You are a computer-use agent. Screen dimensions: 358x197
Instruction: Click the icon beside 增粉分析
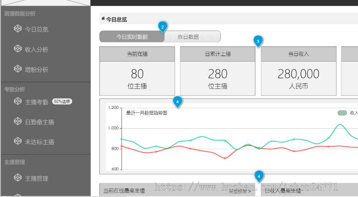18,69
